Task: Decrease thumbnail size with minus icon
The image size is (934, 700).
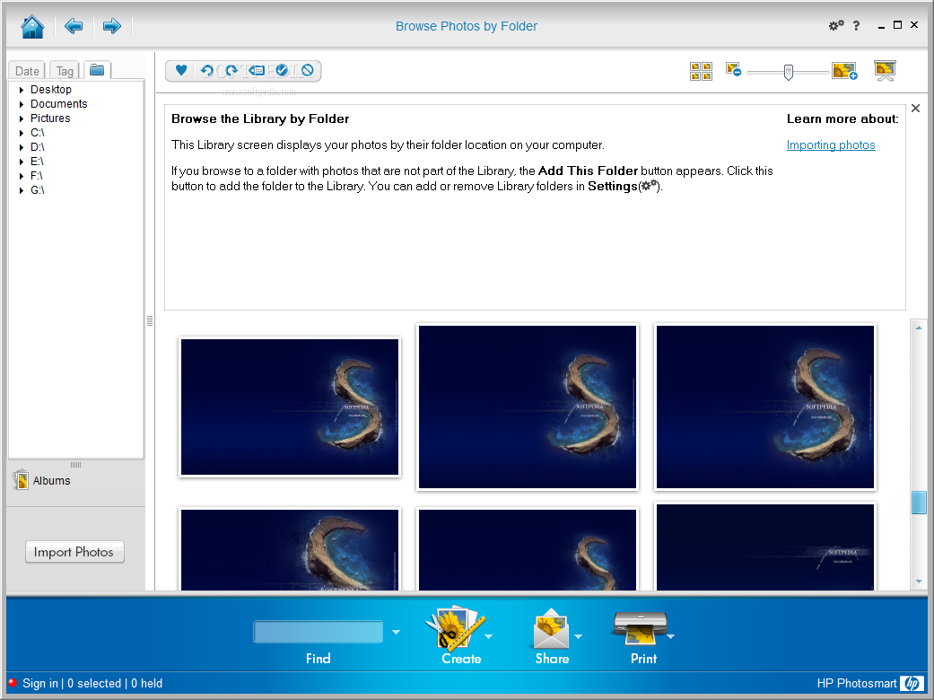Action: (733, 70)
